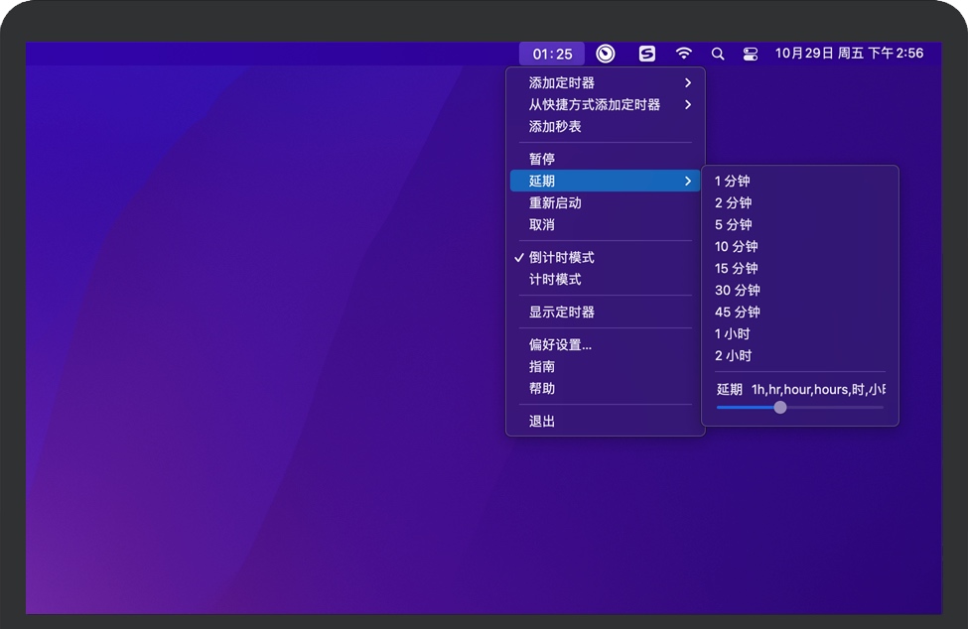Open Spotlight search magnifier icon
The width and height of the screenshot is (968, 629).
pyautogui.click(x=718, y=54)
